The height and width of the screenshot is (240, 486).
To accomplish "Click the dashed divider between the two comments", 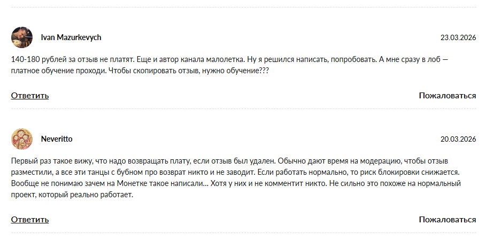I will tap(243, 109).
